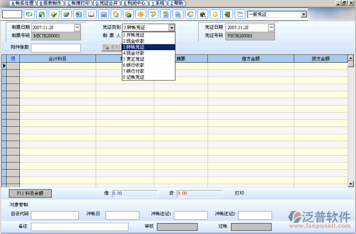356x234 pixels.
Task: Click the globe toolbar icon
Action: click(66, 14)
